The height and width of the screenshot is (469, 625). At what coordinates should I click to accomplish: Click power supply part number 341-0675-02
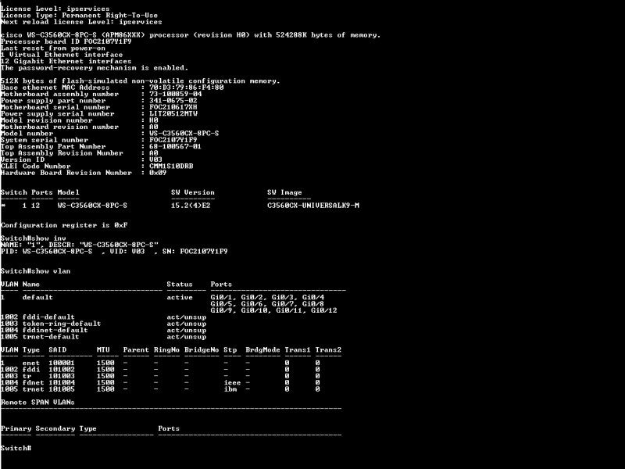[173, 101]
